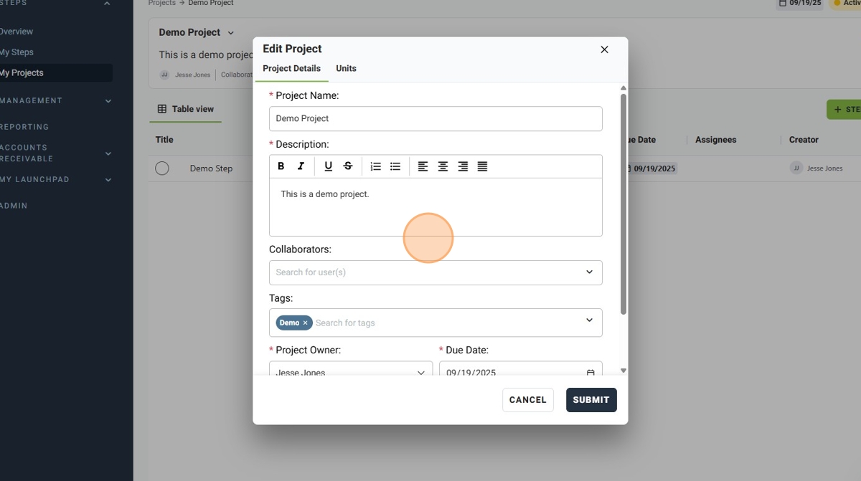Align description text left
The height and width of the screenshot is (481, 861).
(423, 166)
